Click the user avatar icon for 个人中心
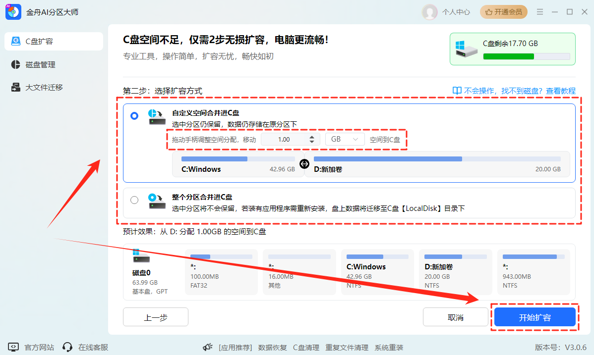The width and height of the screenshot is (594, 355). [429, 12]
